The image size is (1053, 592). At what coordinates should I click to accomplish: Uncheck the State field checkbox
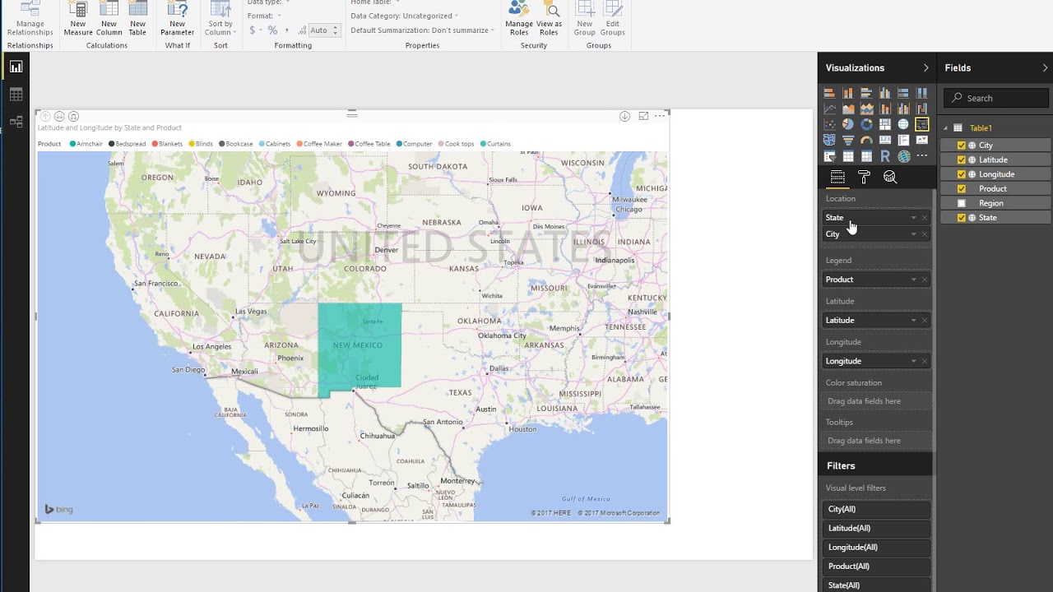tap(961, 217)
